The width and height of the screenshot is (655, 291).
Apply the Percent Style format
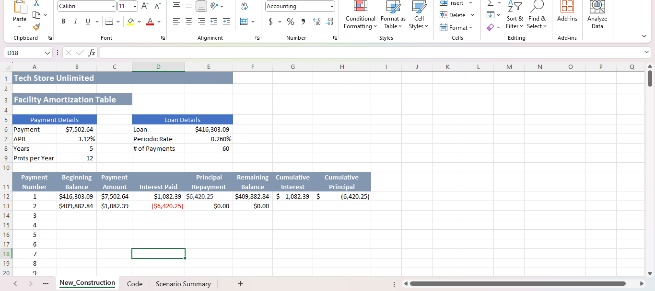(x=290, y=22)
